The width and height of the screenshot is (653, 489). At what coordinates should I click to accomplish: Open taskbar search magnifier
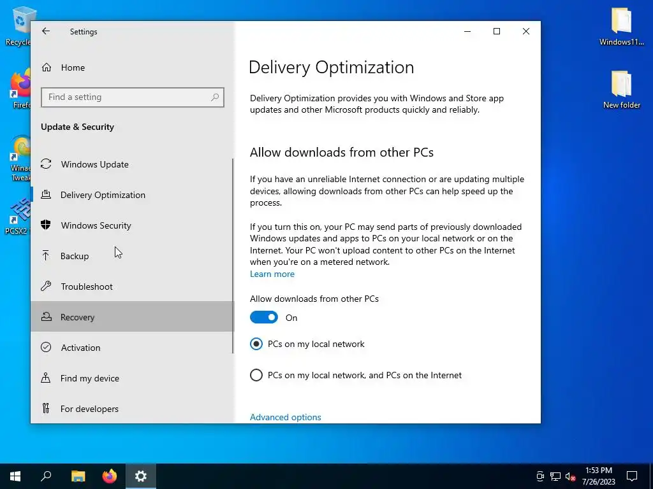click(46, 476)
